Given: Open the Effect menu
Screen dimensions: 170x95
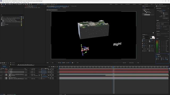Looking at the screenshot, I should tap(14, 3).
